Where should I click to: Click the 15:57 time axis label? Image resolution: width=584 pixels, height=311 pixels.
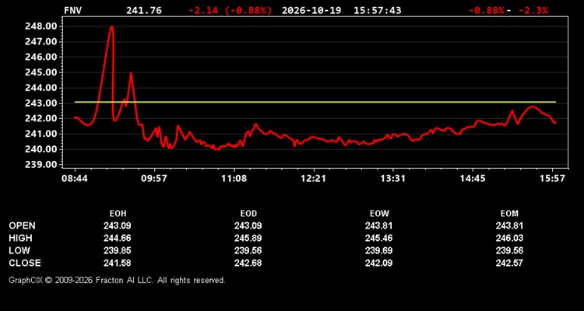click(553, 179)
